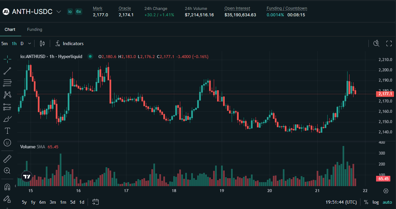Select the D daily timeframe
Image resolution: width=396 pixels, height=209 pixels.
(22, 44)
